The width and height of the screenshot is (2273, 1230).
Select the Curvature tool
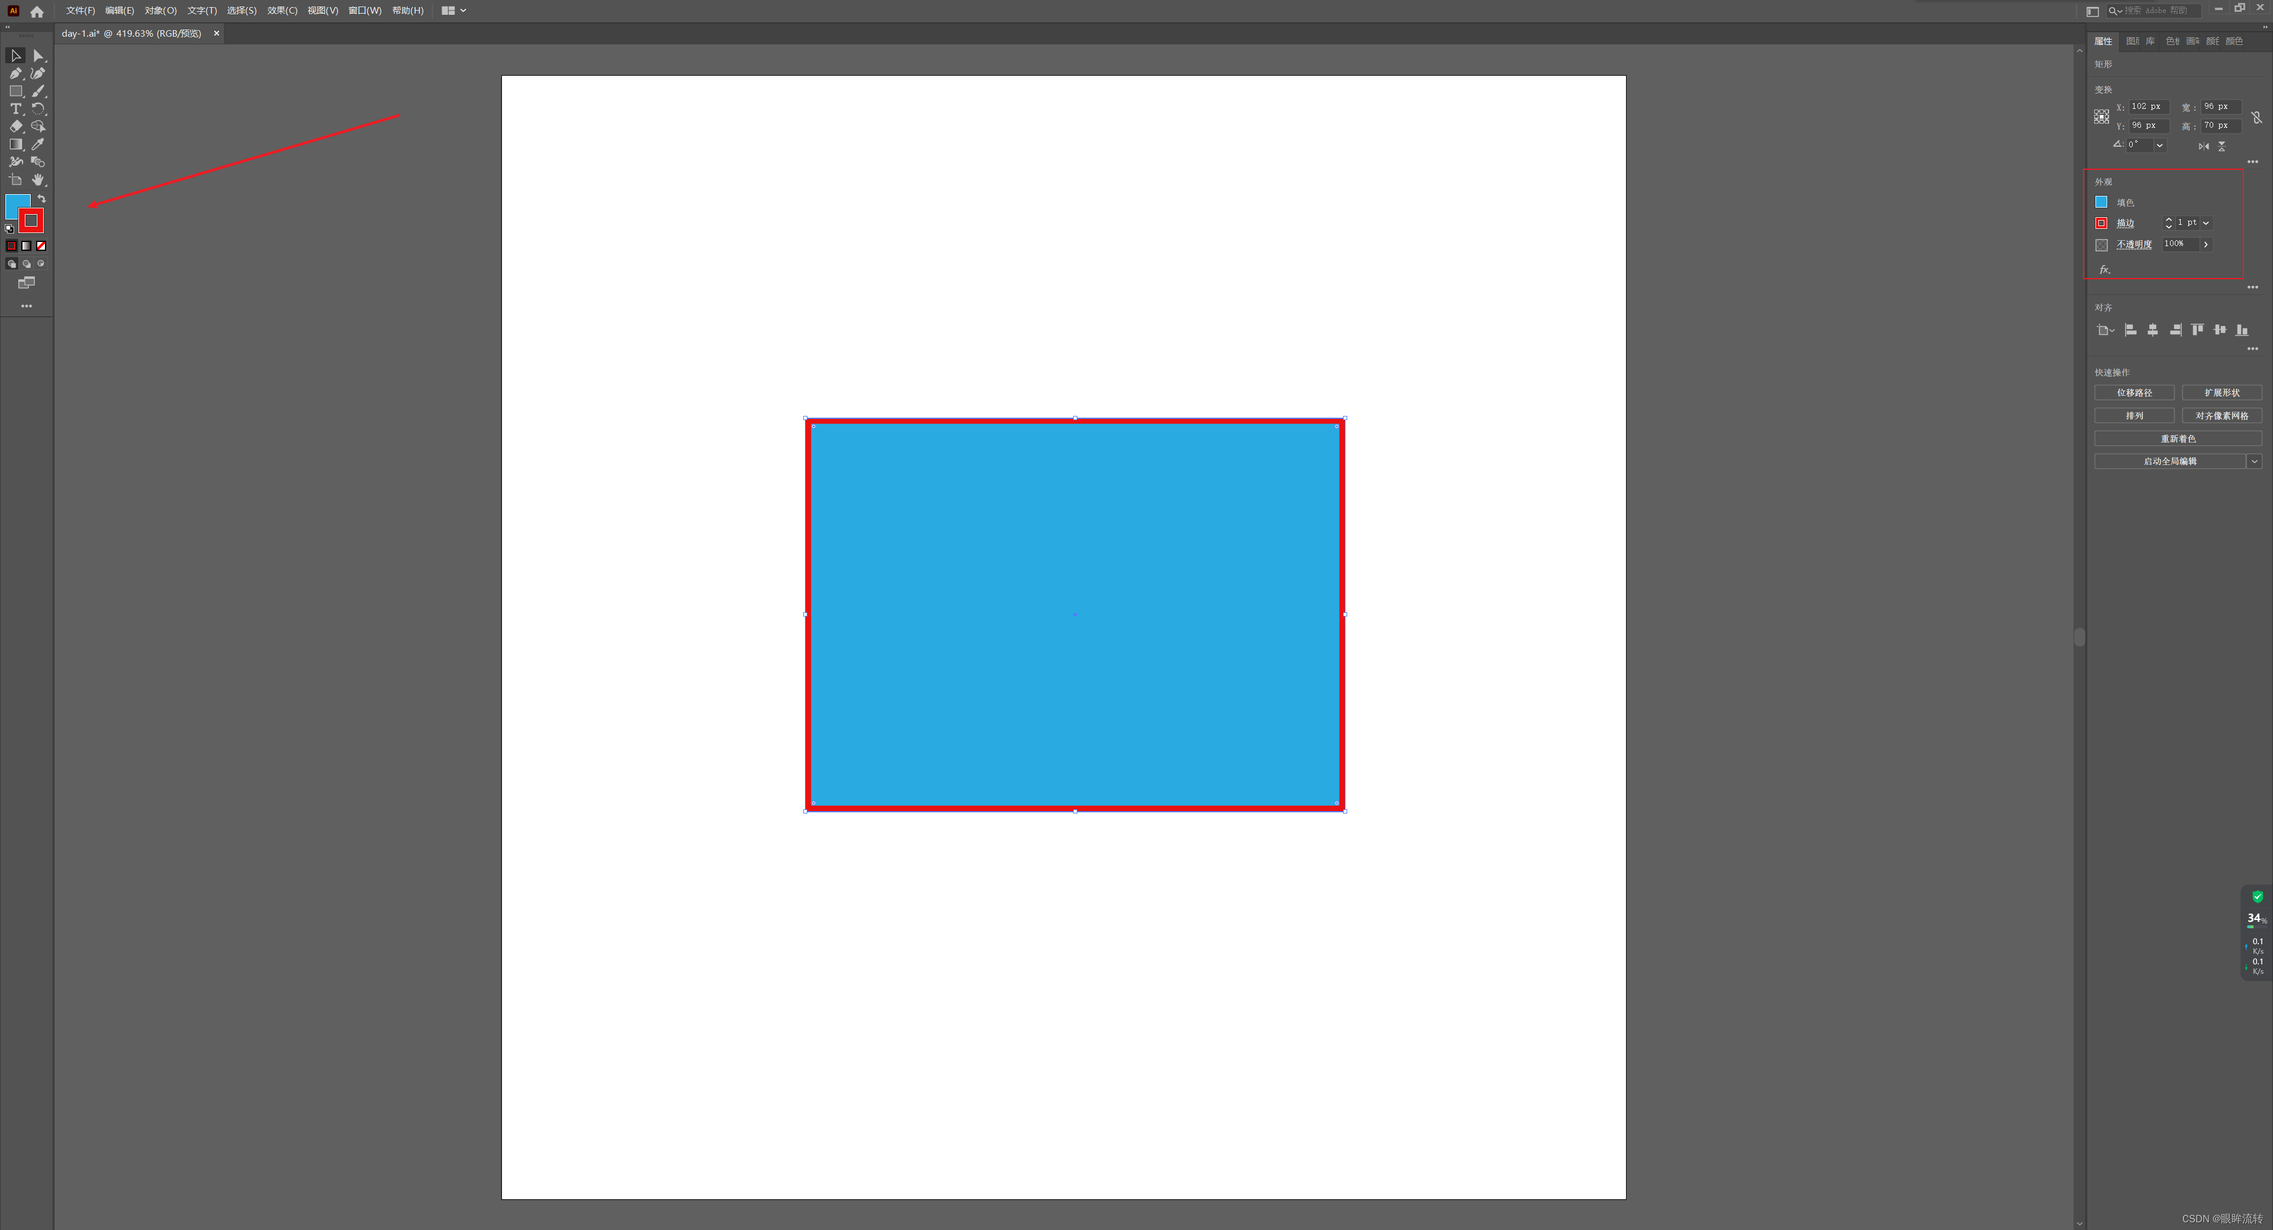click(x=38, y=73)
